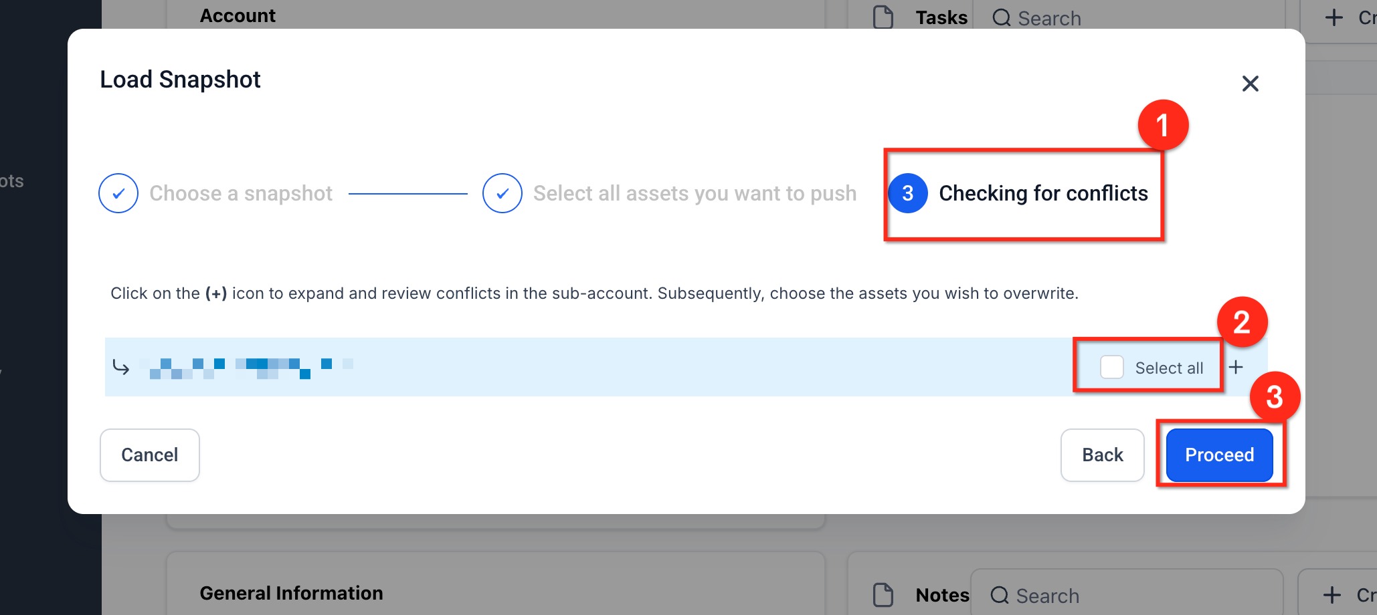The height and width of the screenshot is (615, 1377).
Task: Click the Notes search field
Action: coord(1127,594)
